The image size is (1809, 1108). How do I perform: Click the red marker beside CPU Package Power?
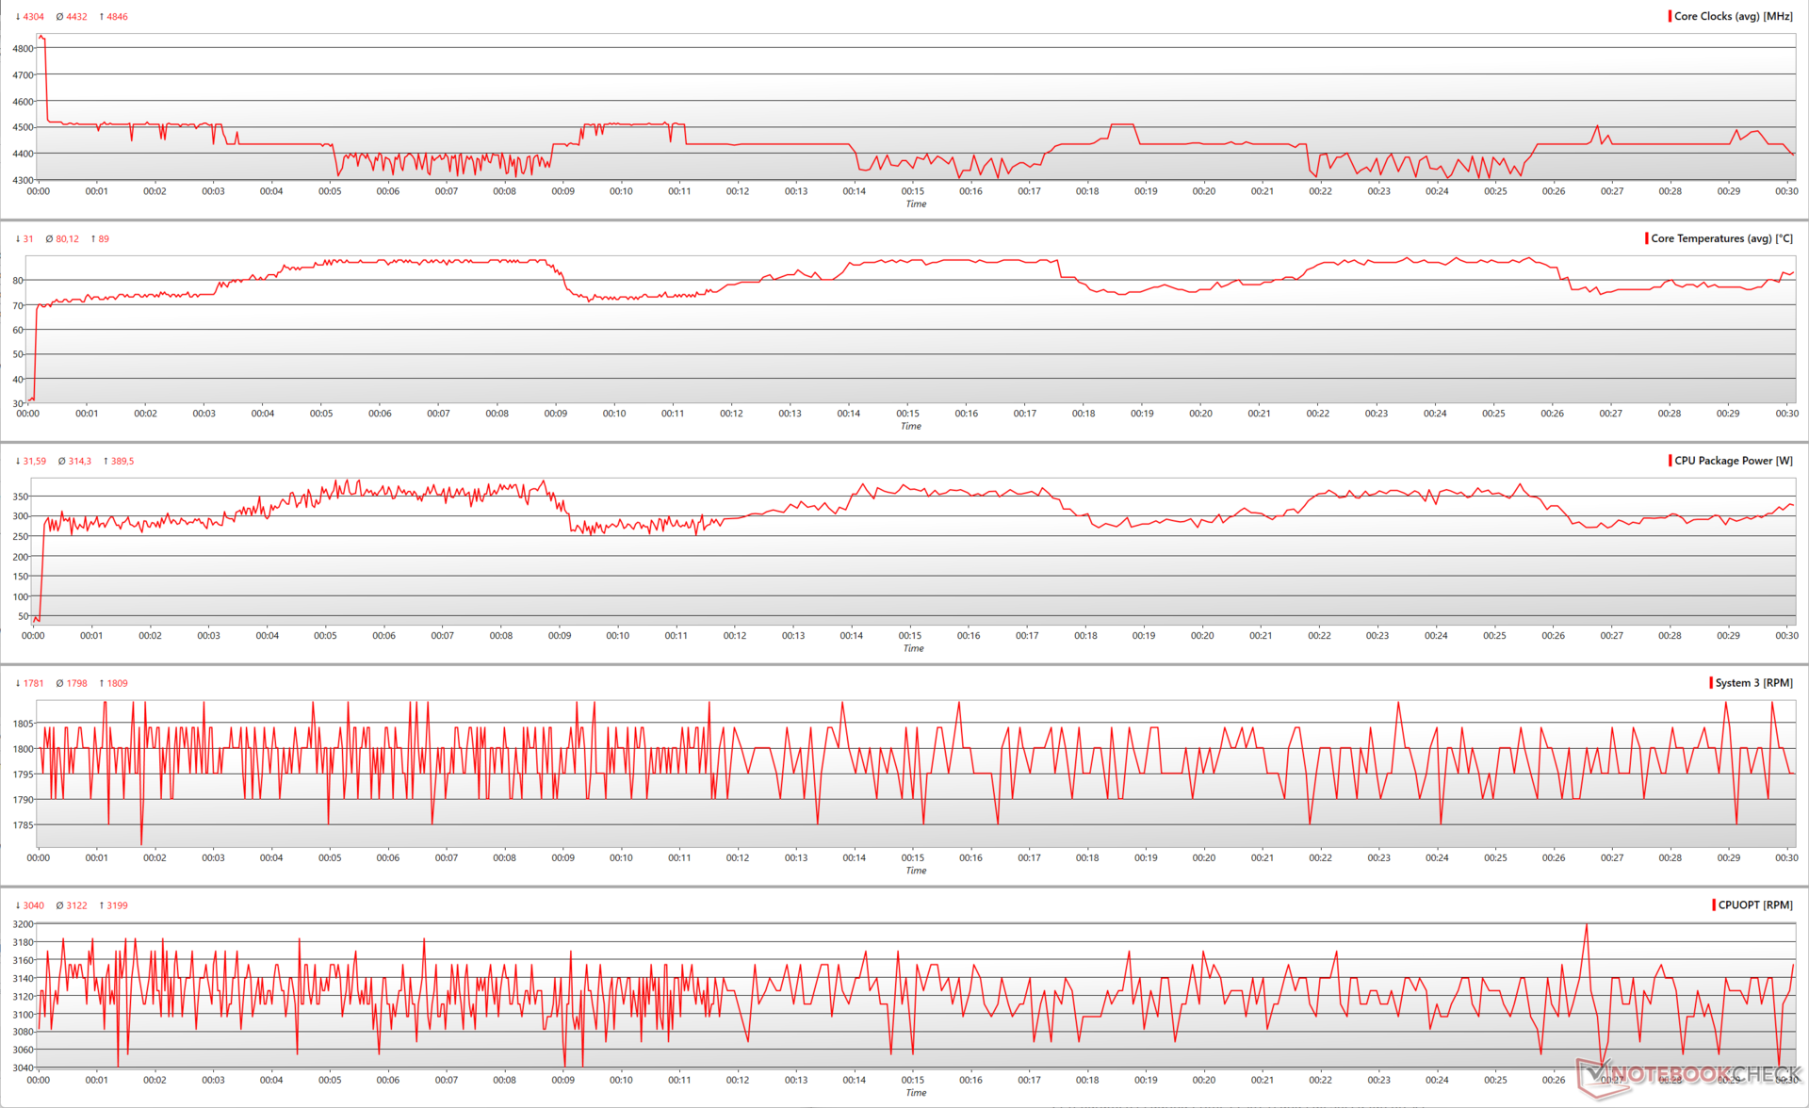(x=1670, y=461)
